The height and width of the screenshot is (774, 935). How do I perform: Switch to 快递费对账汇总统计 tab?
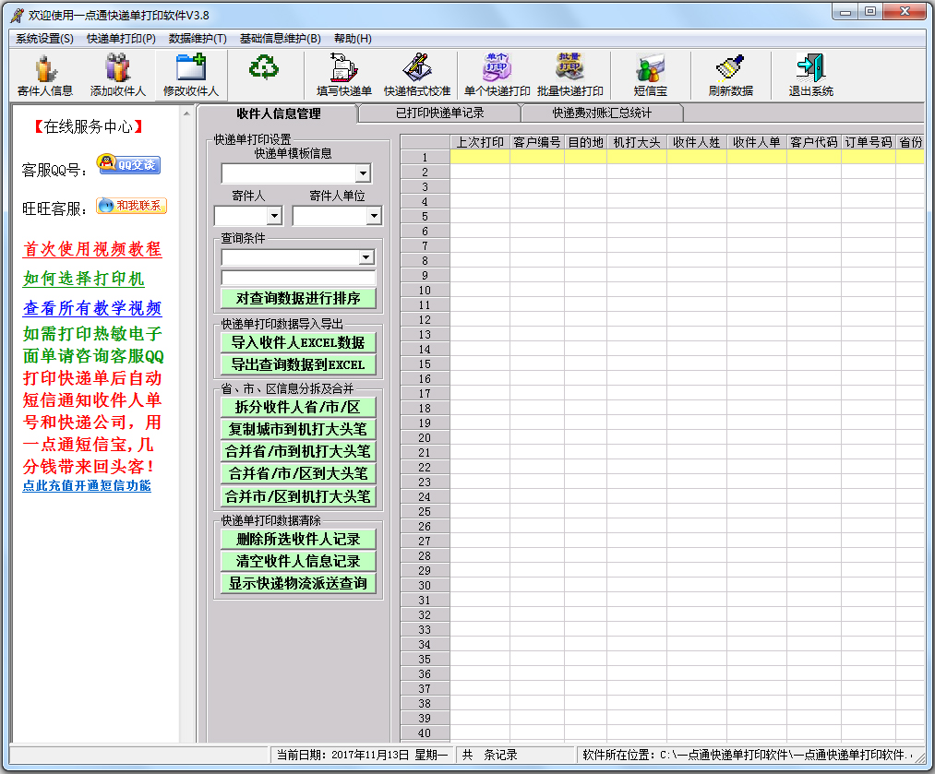602,113
